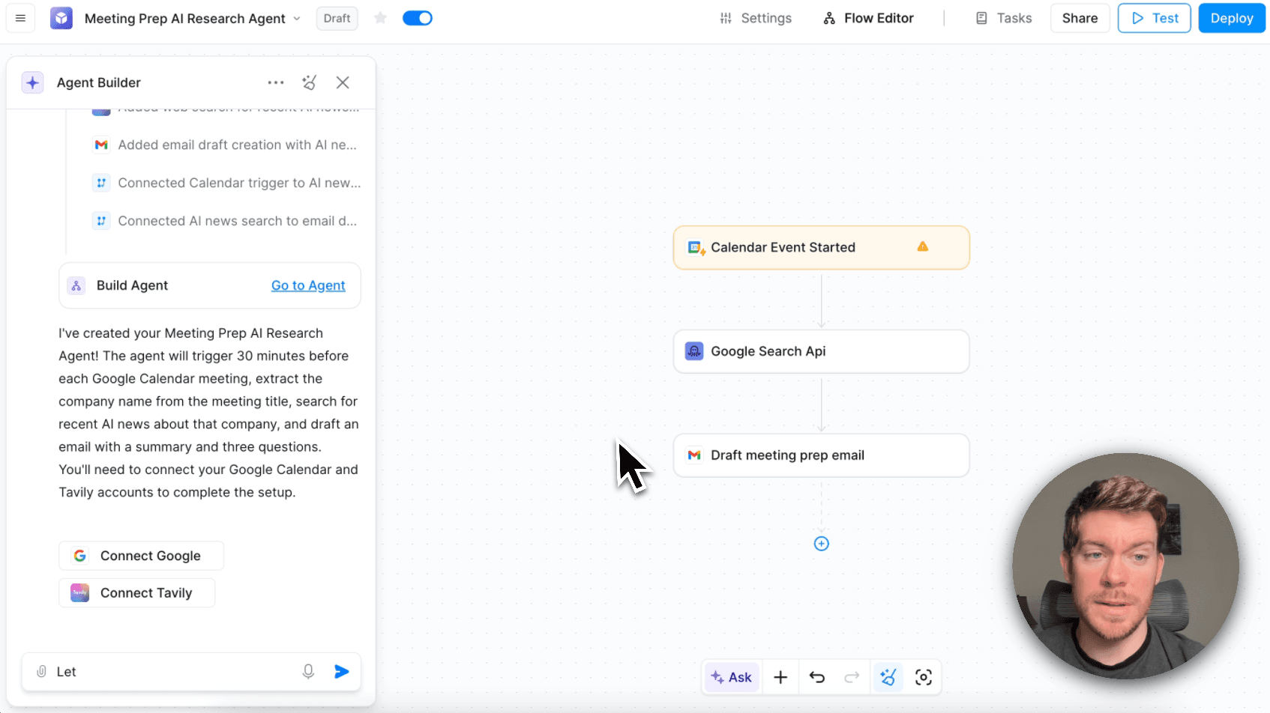Click the Go to Agent link
Viewport: 1270px width, 713px height.
(308, 285)
